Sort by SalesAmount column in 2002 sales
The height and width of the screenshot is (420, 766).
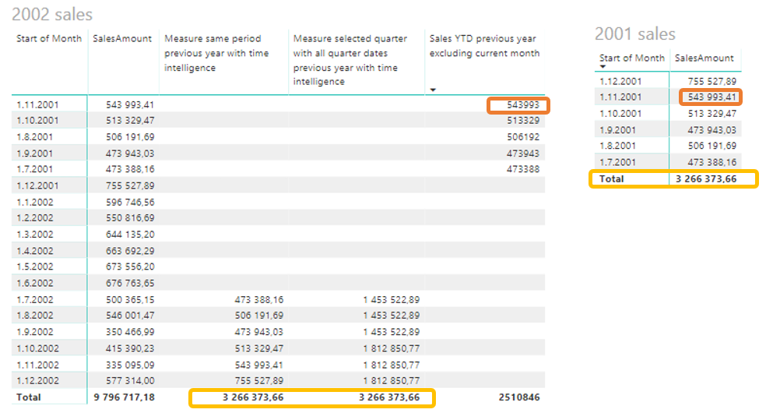pos(122,39)
